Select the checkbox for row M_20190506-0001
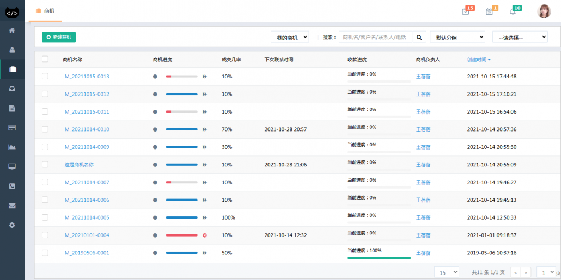 click(x=45, y=253)
